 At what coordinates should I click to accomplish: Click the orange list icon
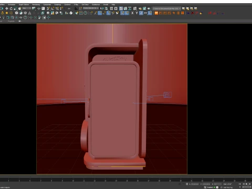178,13
